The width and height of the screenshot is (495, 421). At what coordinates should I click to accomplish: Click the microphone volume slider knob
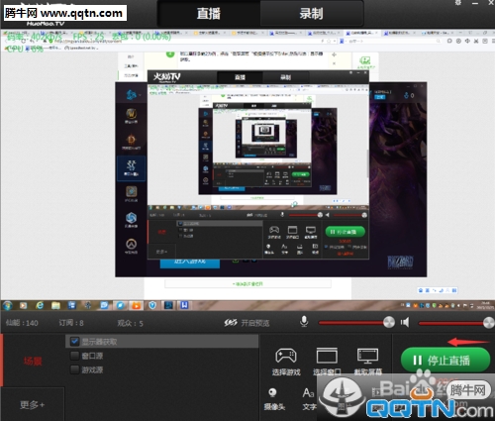[389, 322]
